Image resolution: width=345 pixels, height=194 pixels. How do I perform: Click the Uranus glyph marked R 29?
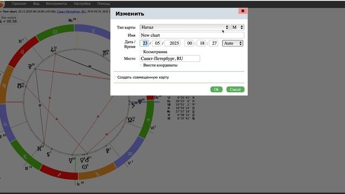click(x=104, y=53)
